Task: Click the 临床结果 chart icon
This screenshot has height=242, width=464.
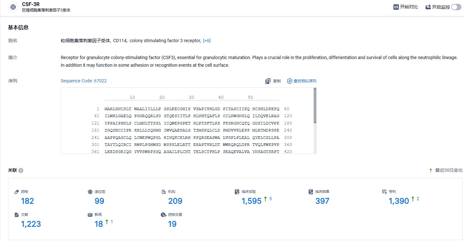Action: pos(311,192)
